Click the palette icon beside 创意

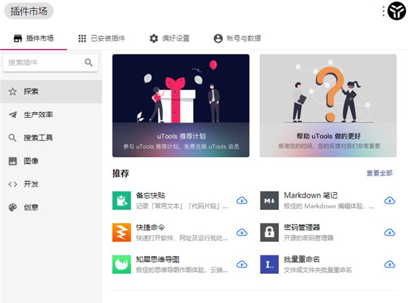pyautogui.click(x=12, y=208)
